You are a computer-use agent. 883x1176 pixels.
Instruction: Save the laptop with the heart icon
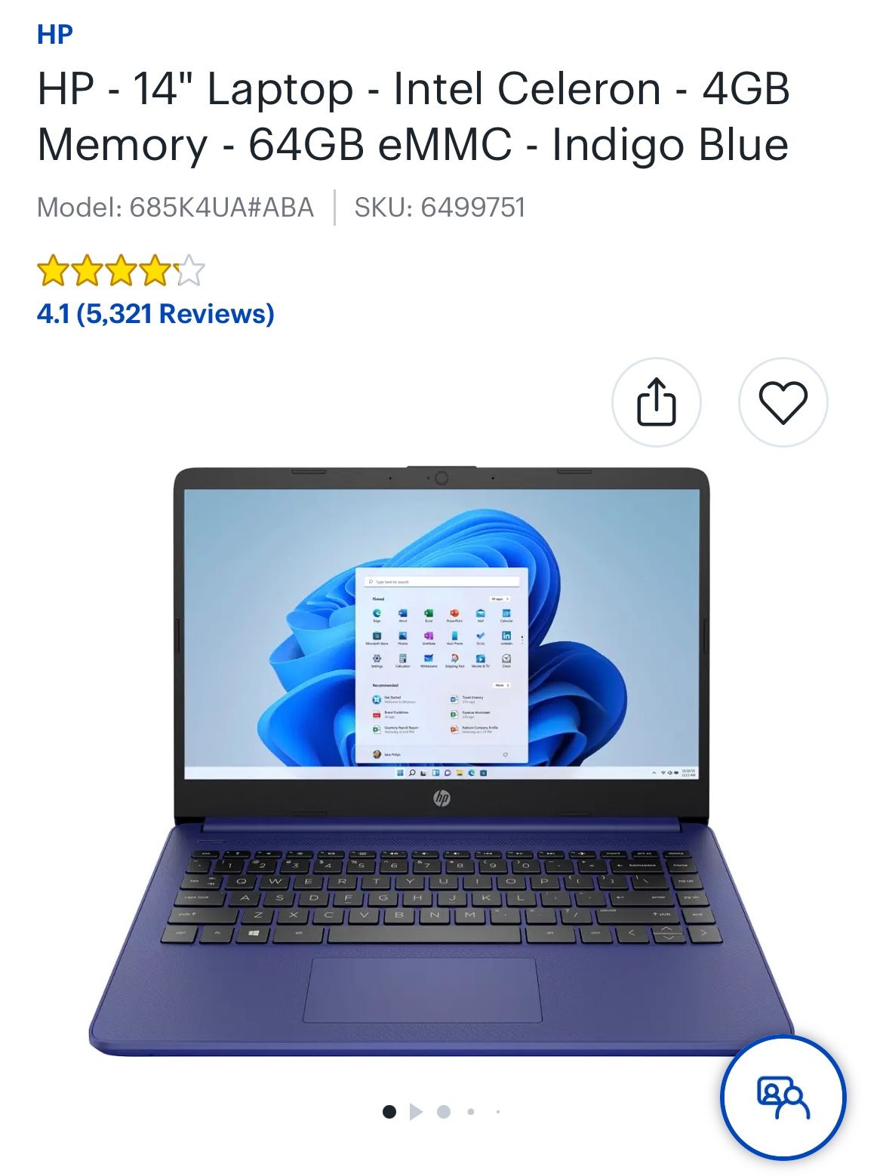(x=783, y=402)
